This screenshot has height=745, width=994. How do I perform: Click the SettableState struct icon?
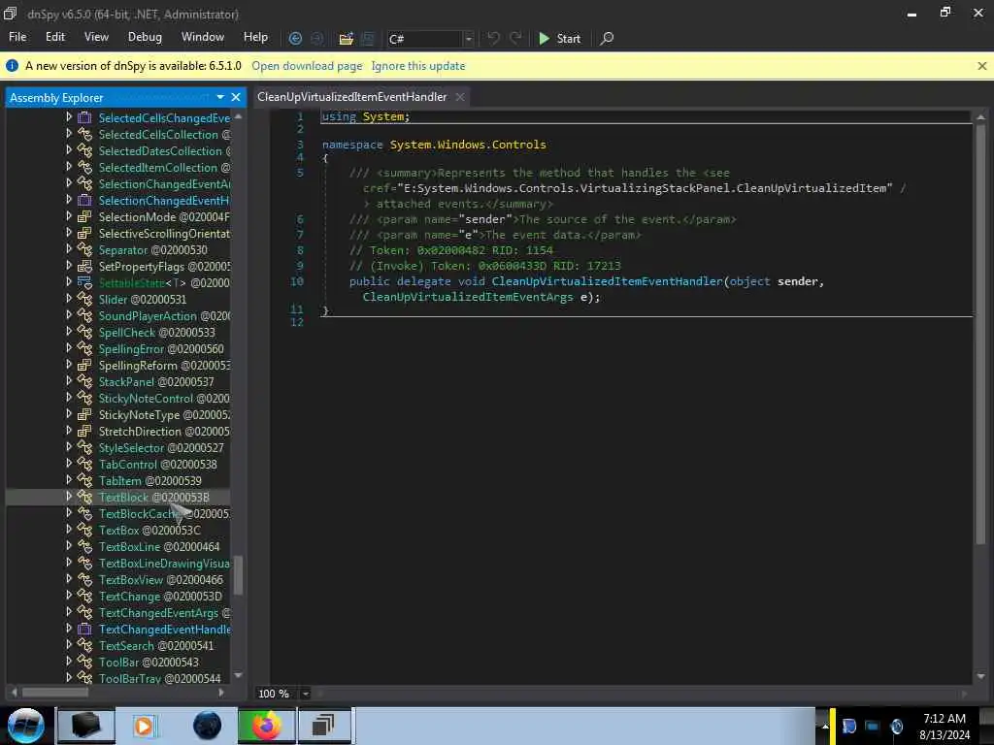[84, 282]
